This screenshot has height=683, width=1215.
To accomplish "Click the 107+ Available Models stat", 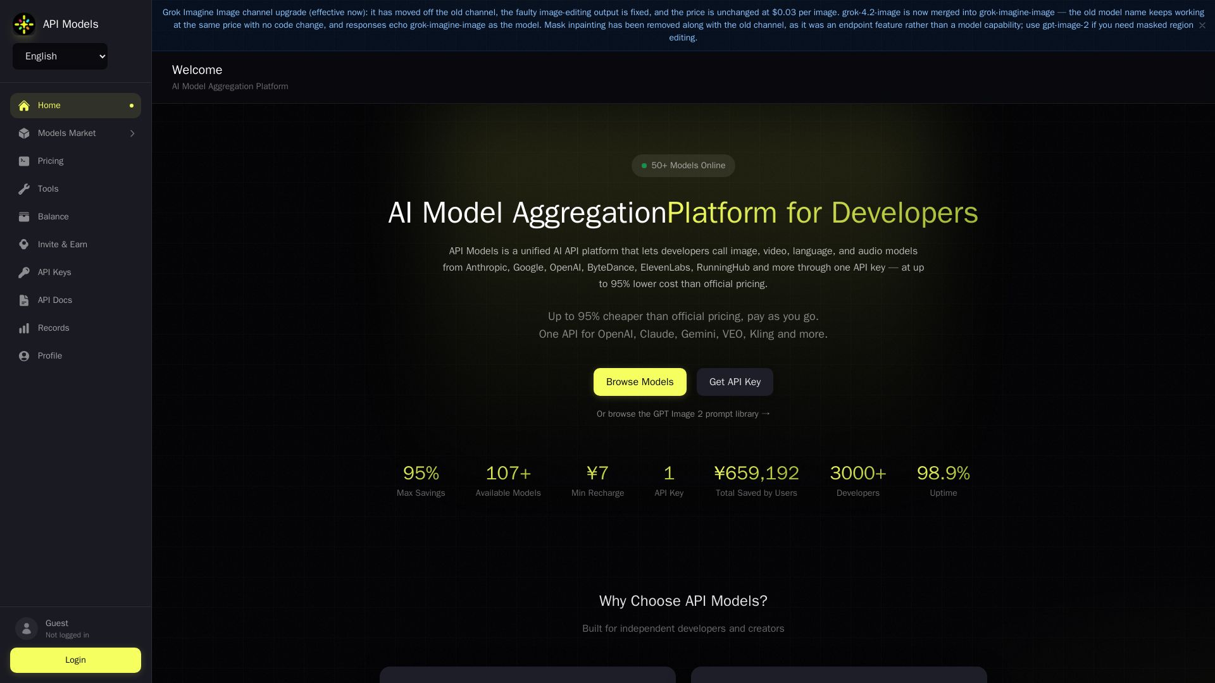I will click(x=508, y=481).
